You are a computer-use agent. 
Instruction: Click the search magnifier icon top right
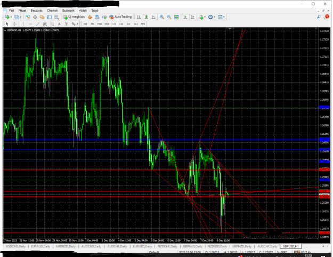319,17
